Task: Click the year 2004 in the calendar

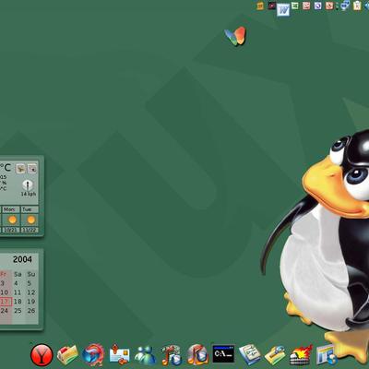Action: [22, 259]
